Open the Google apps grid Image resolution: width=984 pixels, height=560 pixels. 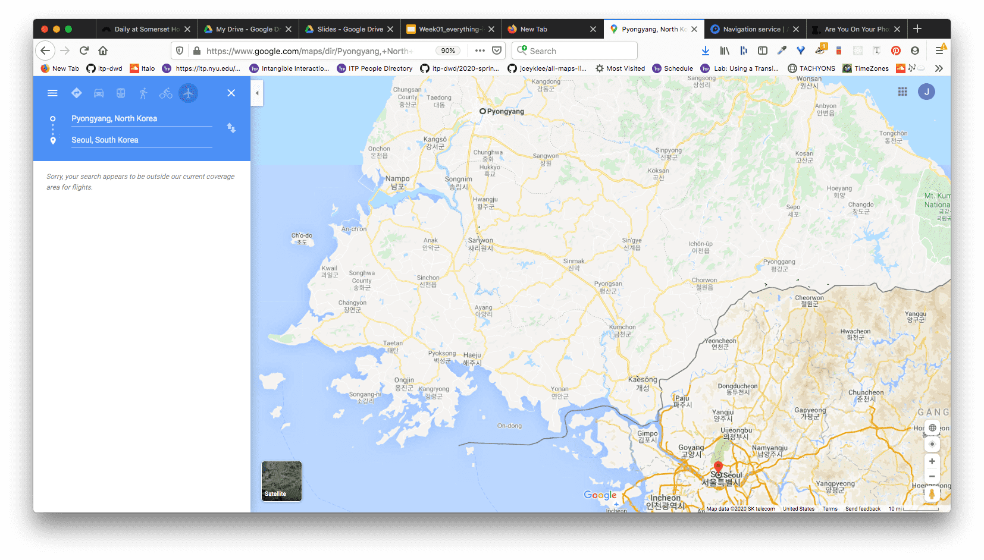point(902,92)
